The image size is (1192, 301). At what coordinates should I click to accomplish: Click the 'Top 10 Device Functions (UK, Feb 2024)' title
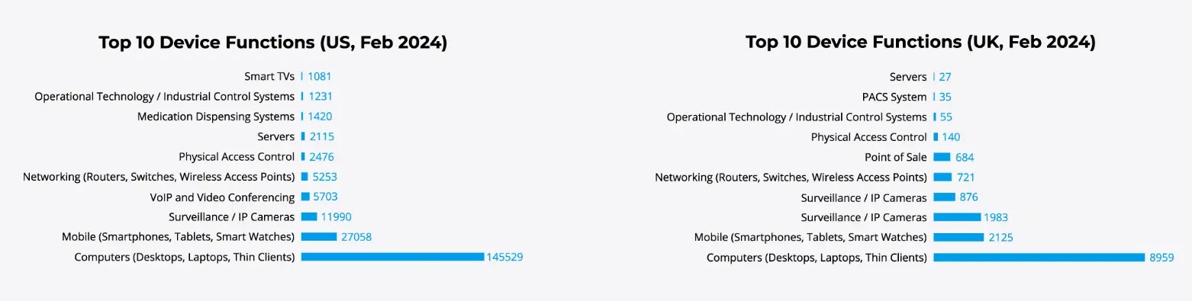click(920, 43)
